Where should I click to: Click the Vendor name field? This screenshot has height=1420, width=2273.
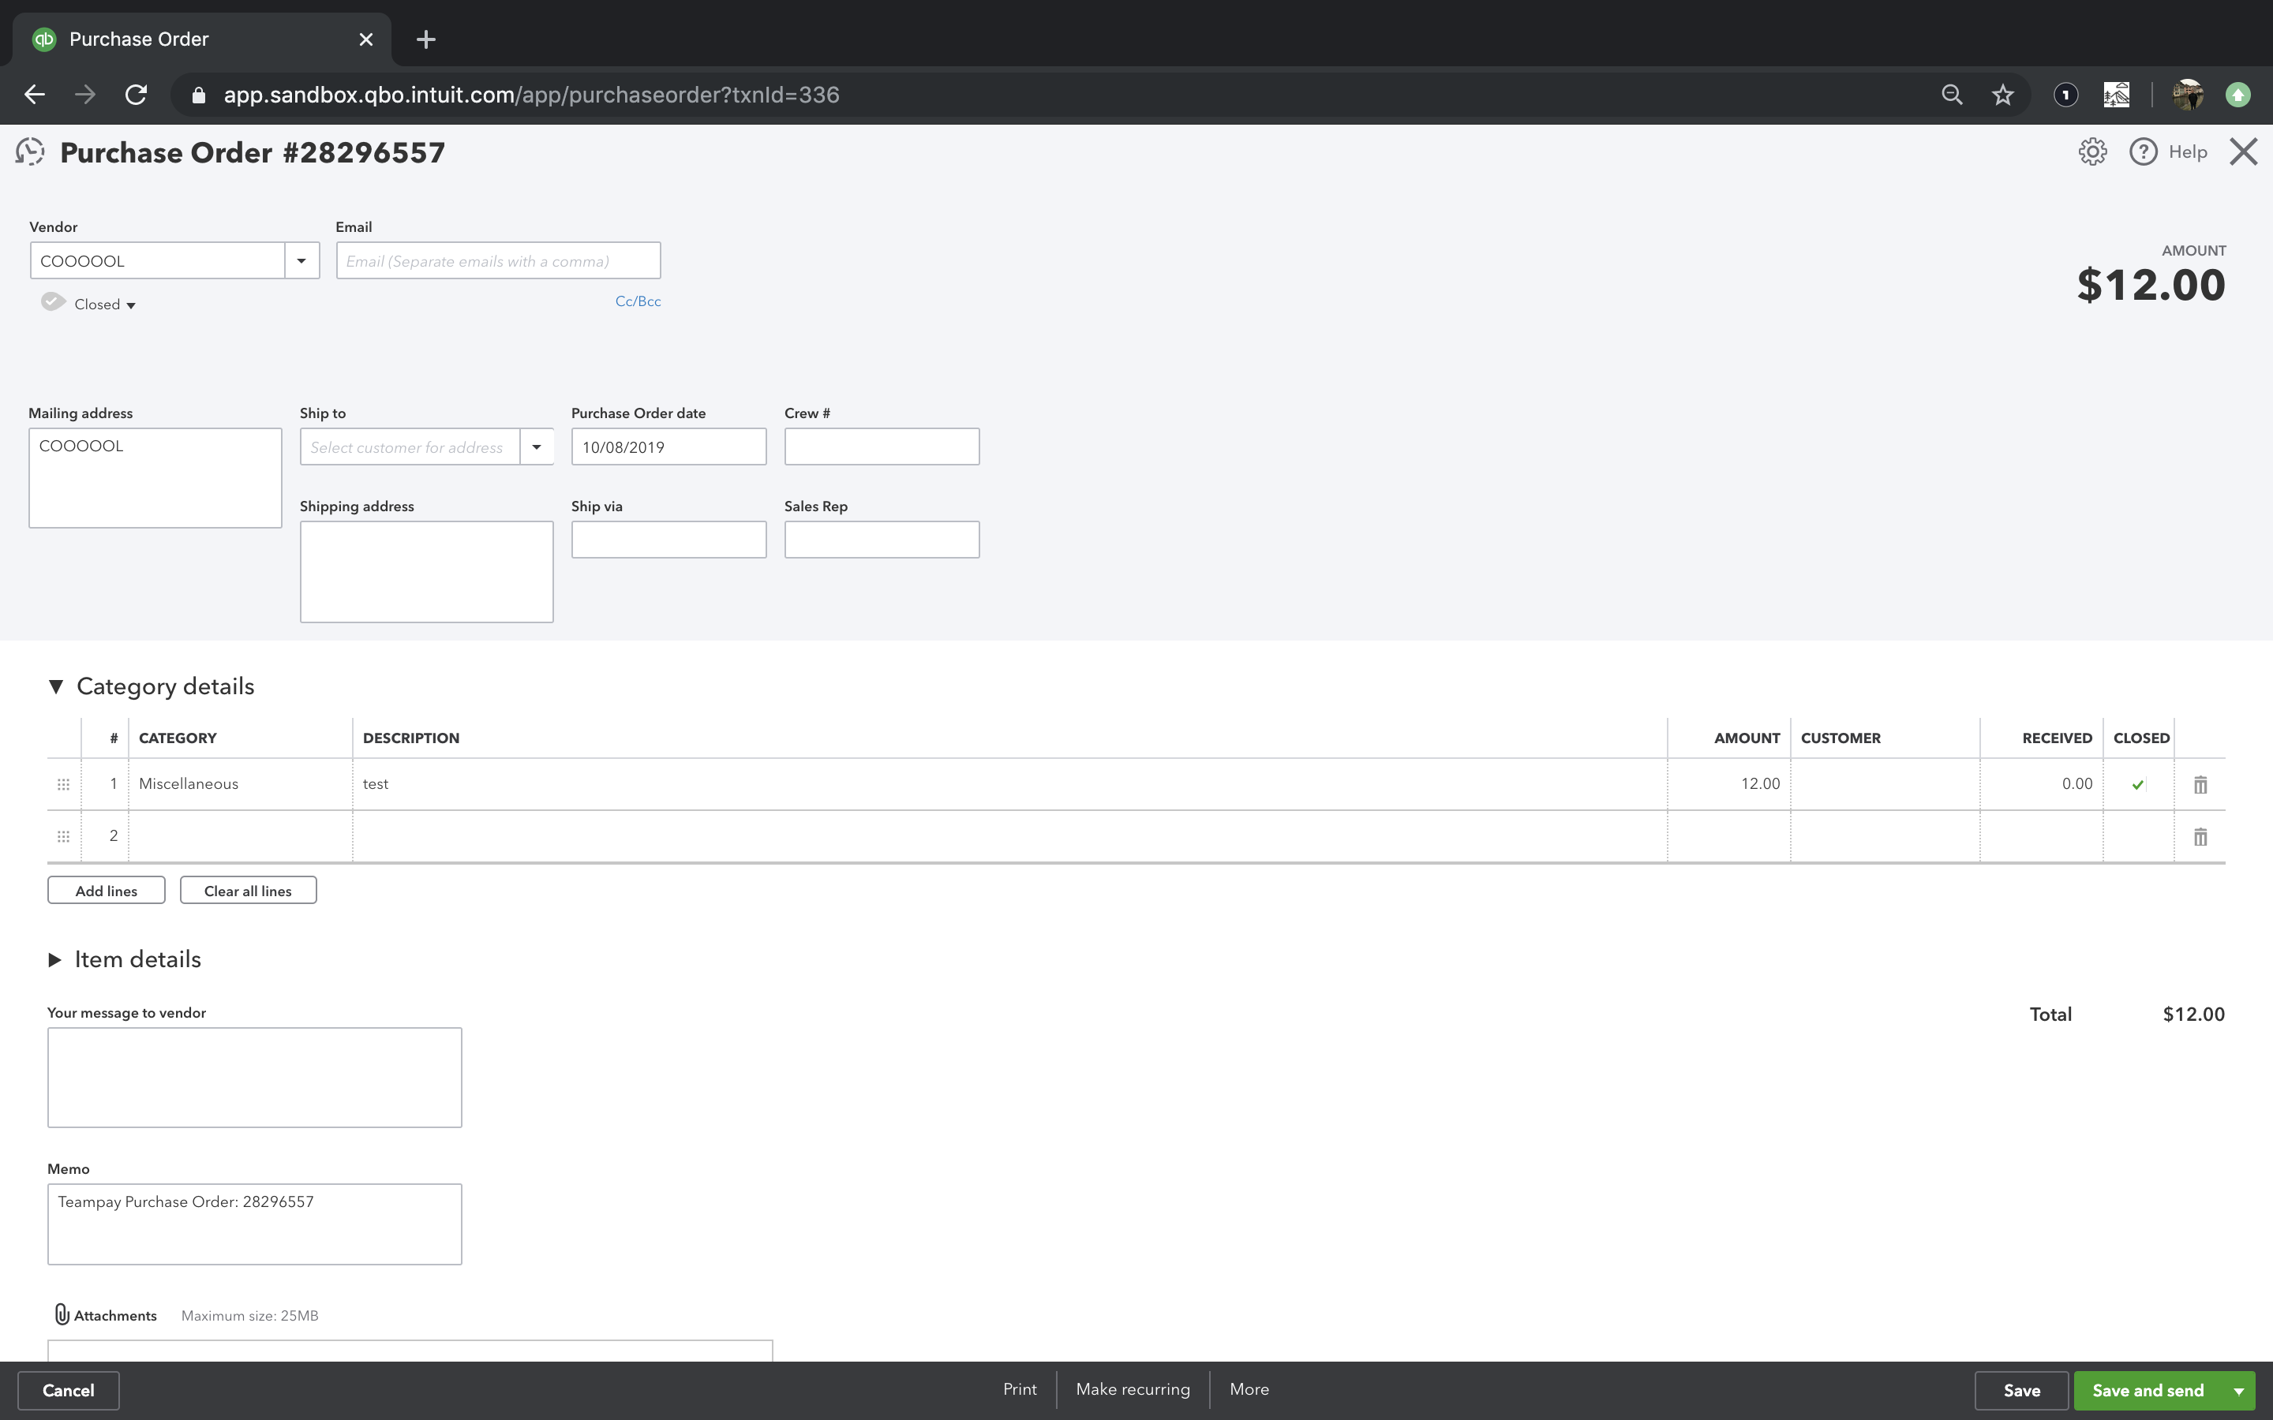pyautogui.click(x=158, y=261)
